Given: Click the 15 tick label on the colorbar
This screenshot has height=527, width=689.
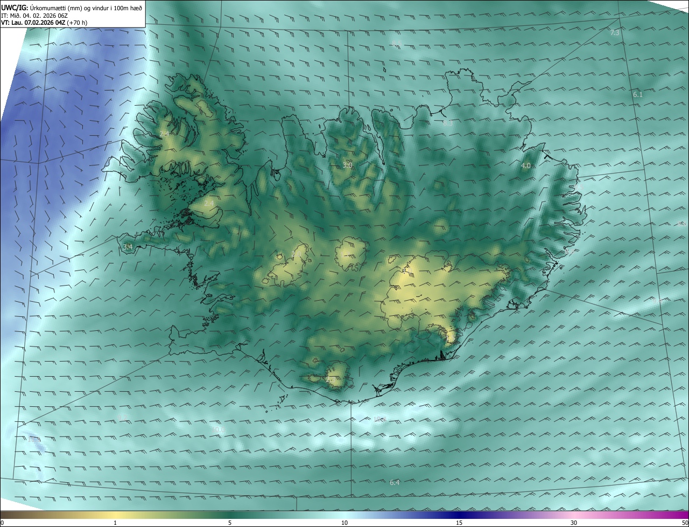Looking at the screenshot, I should (x=459, y=523).
